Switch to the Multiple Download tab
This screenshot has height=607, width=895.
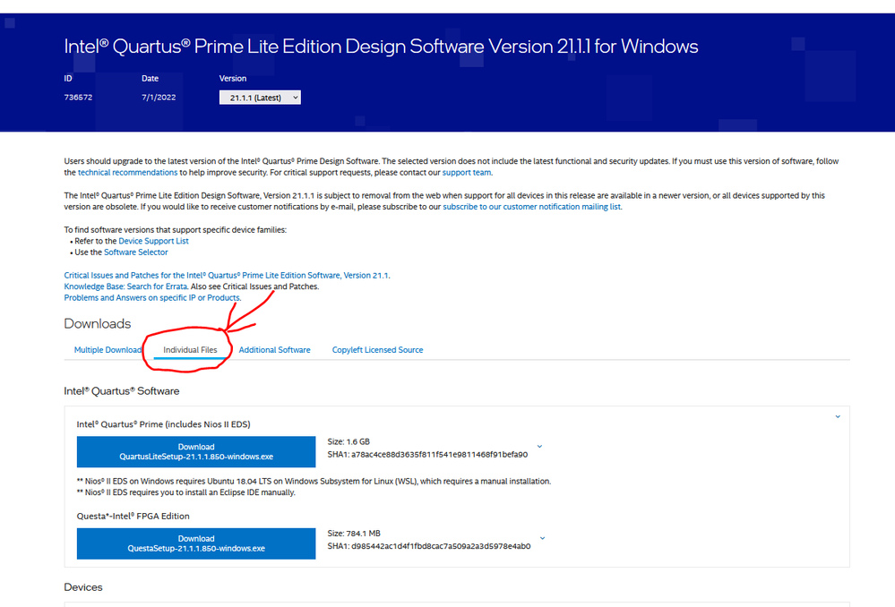click(108, 350)
